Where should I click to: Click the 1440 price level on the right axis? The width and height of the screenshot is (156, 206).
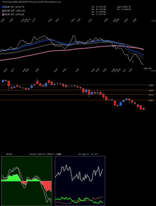(x=151, y=91)
